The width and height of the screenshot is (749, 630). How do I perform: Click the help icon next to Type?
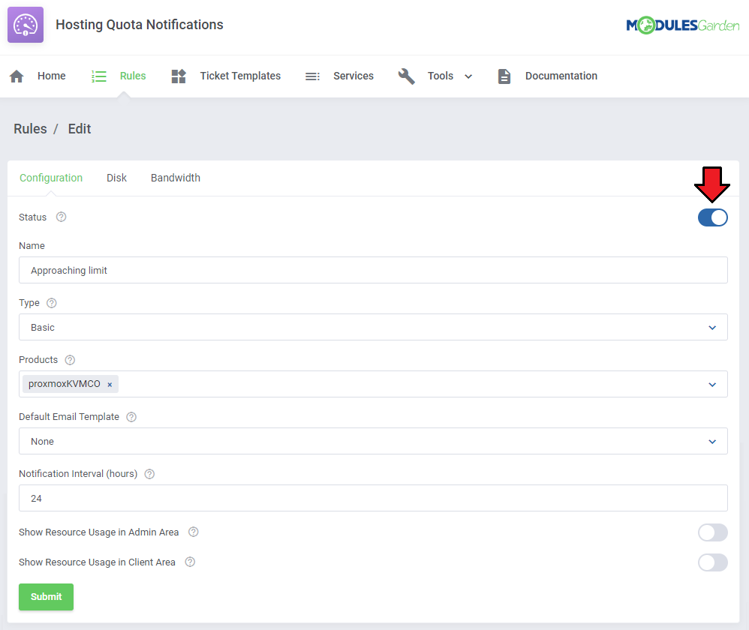click(x=52, y=303)
